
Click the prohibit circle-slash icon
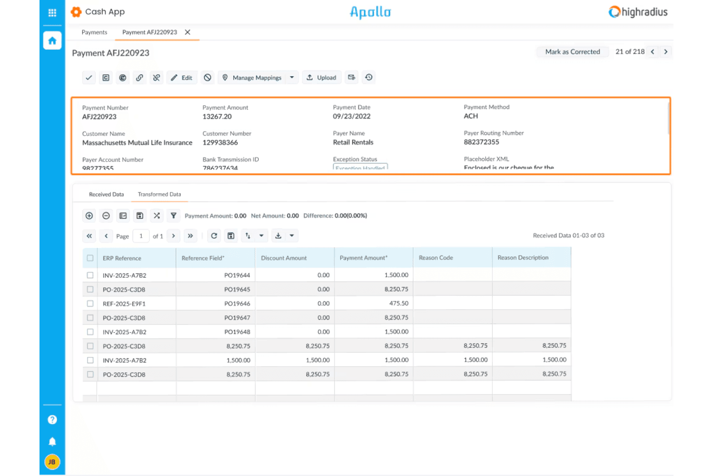tap(207, 78)
